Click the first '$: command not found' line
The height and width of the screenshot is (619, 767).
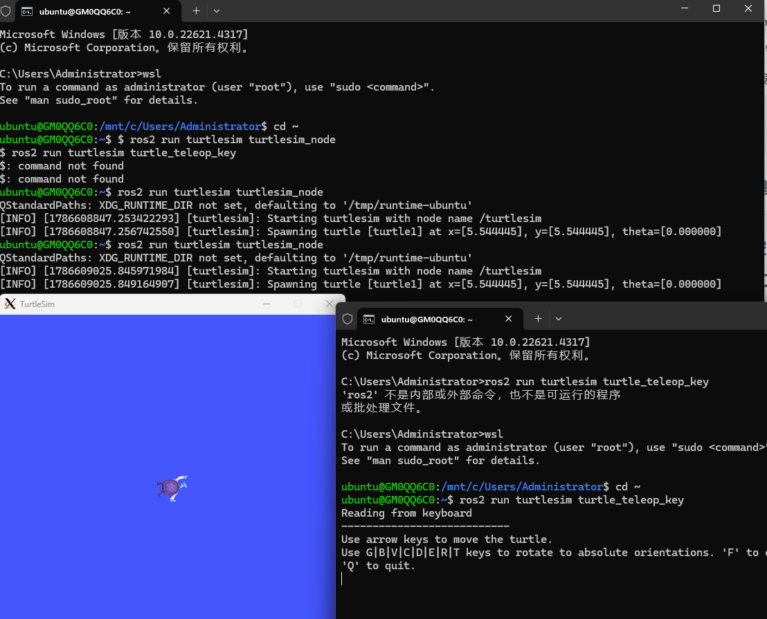(62, 166)
